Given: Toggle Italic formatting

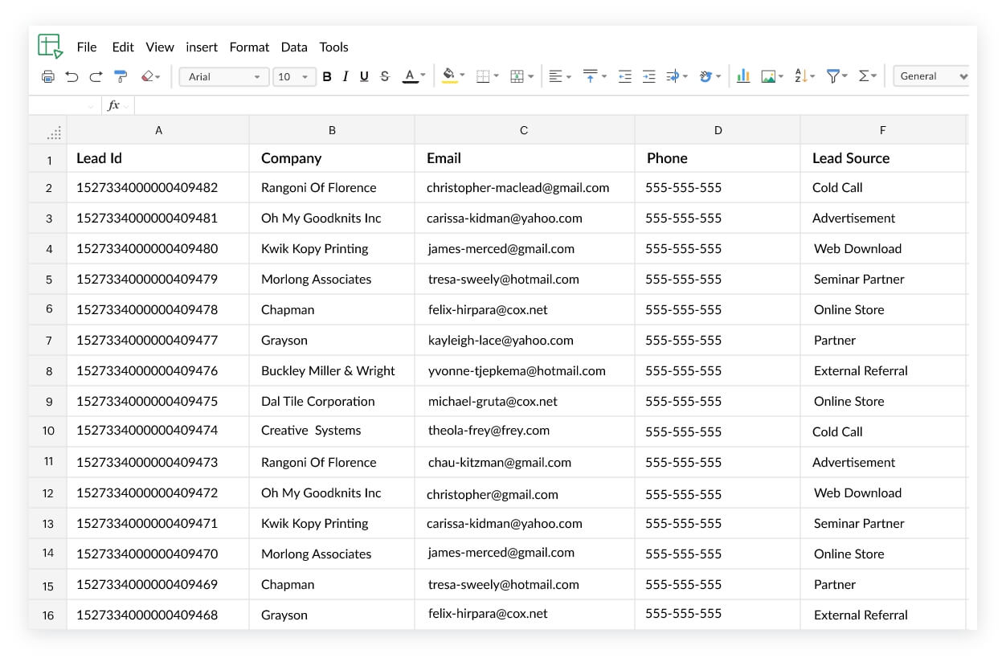Looking at the screenshot, I should click(346, 77).
